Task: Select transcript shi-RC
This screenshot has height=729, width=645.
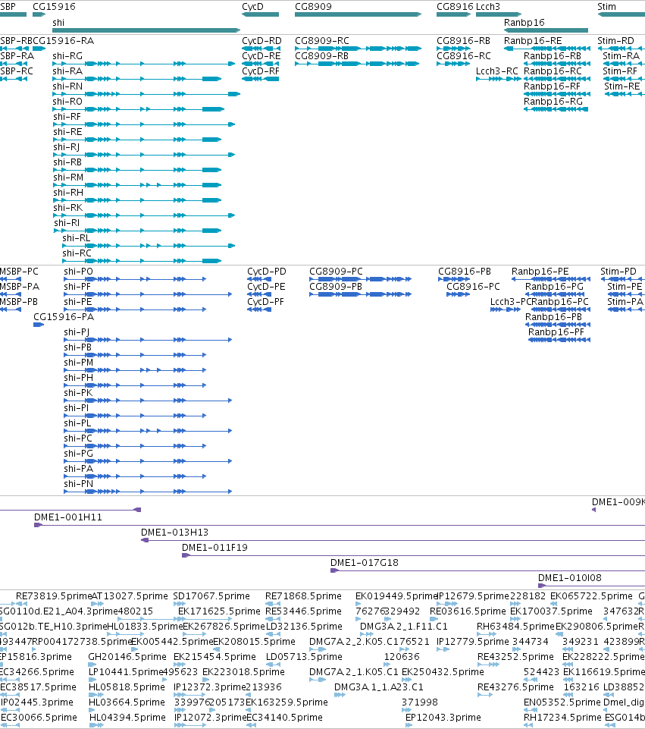Action: tap(142, 261)
